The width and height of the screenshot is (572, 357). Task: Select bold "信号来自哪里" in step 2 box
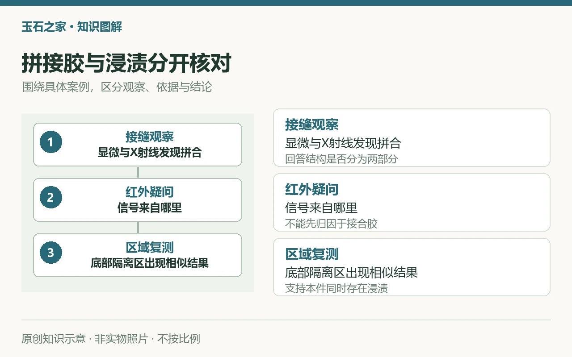(x=149, y=208)
